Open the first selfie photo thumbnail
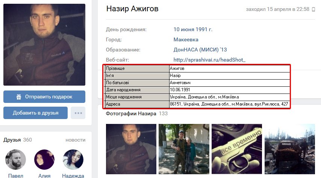The width and height of the screenshot is (321, 178). [131, 149]
